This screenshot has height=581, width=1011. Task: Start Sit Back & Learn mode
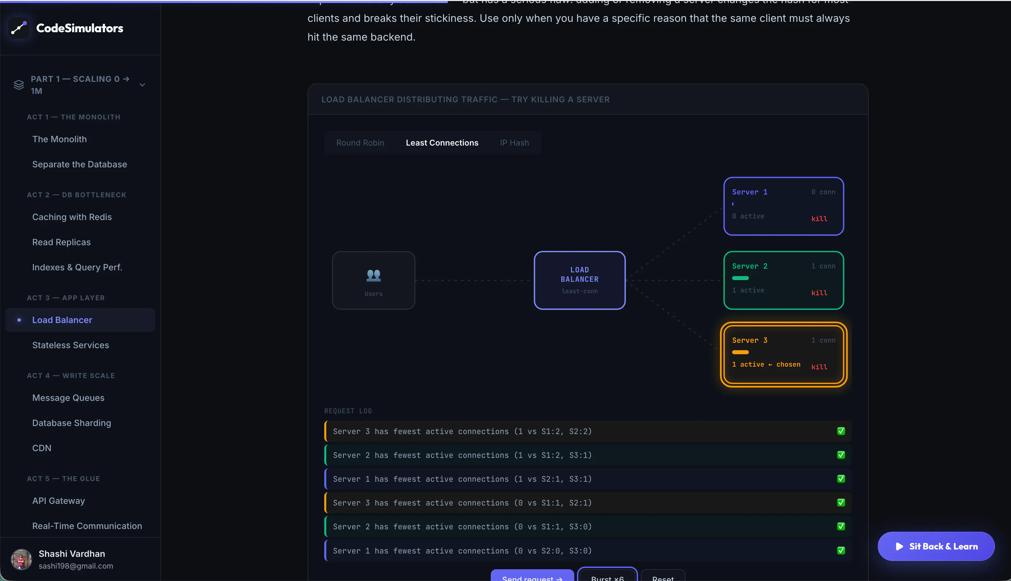point(935,546)
